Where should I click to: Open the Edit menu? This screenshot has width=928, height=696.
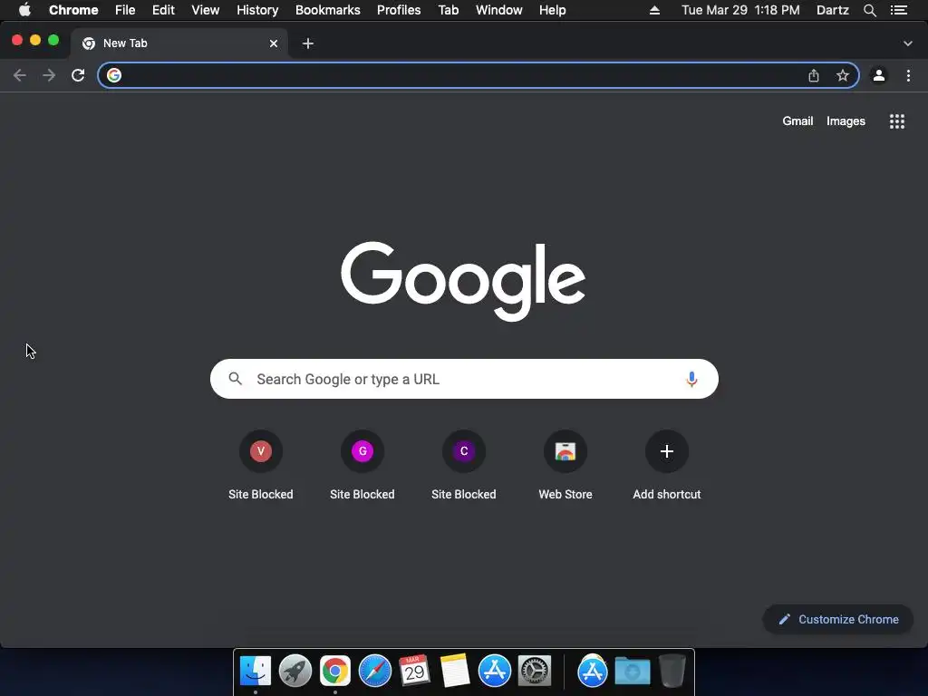pos(163,10)
